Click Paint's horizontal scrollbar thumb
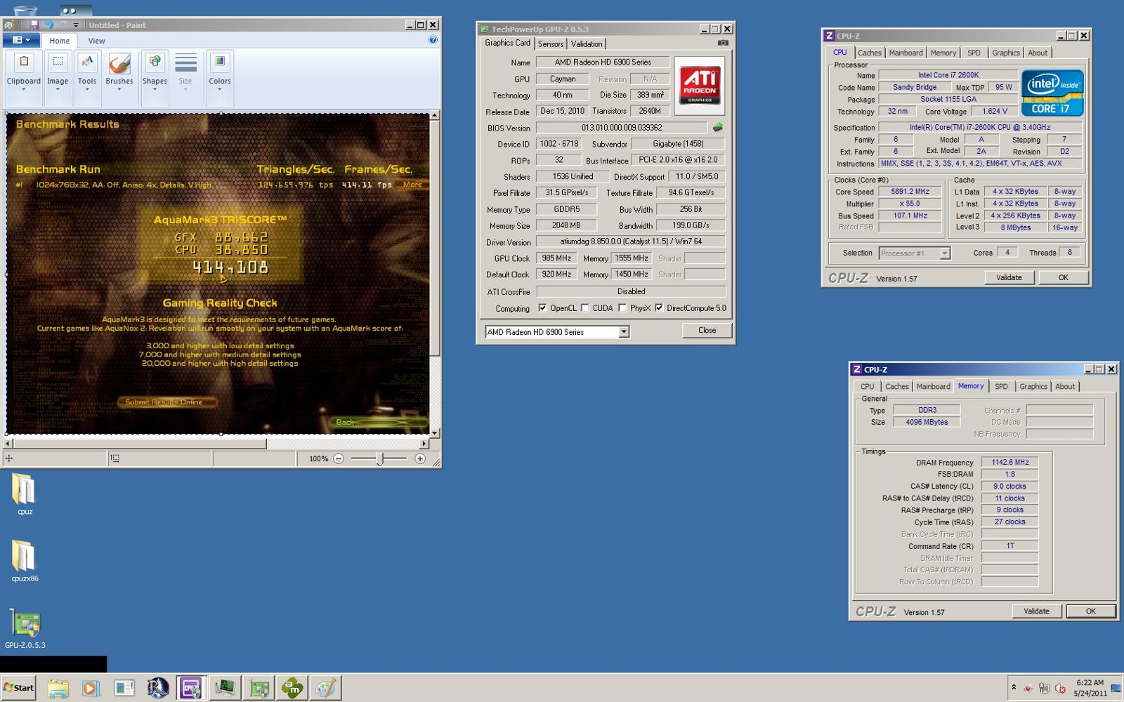Viewport: 1124px width, 702px height. [139, 444]
